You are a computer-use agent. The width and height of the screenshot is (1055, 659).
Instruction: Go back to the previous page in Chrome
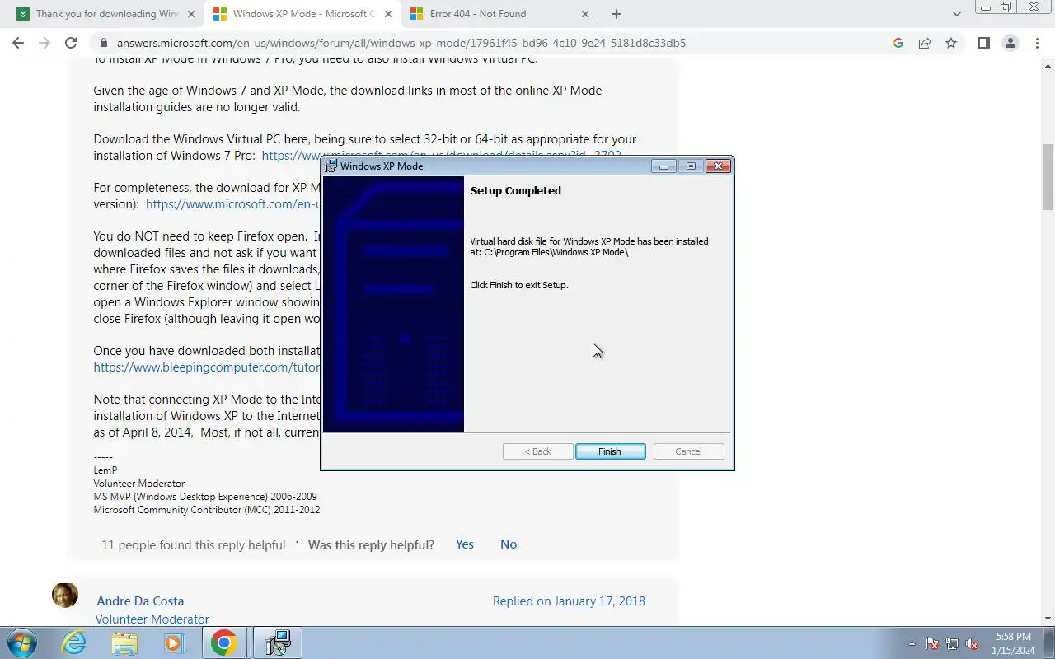point(18,43)
